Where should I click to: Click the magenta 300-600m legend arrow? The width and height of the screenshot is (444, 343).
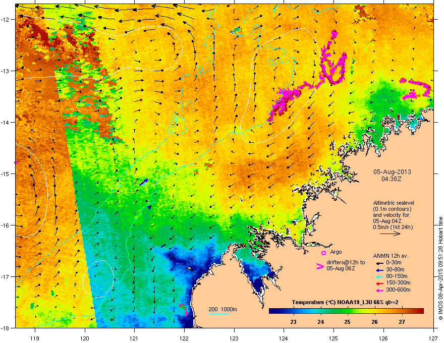pos(380,291)
